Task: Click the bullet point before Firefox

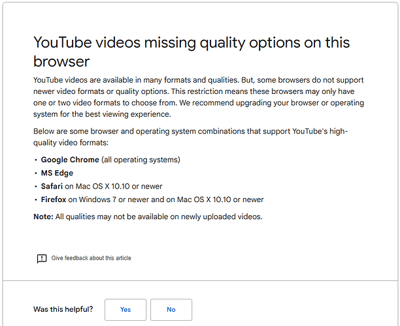Action: click(x=35, y=200)
